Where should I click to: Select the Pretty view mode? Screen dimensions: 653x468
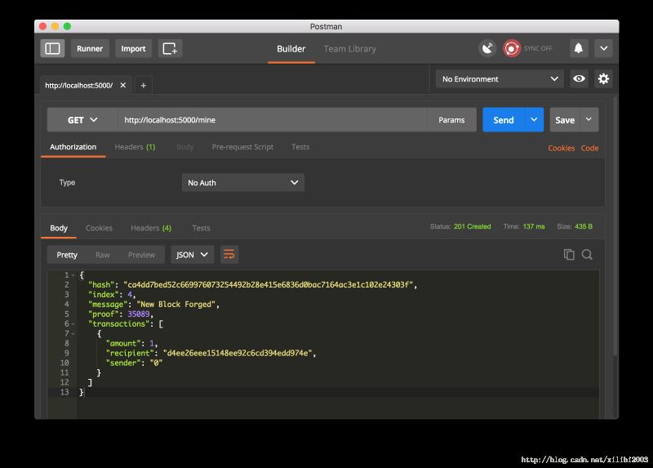(67, 255)
